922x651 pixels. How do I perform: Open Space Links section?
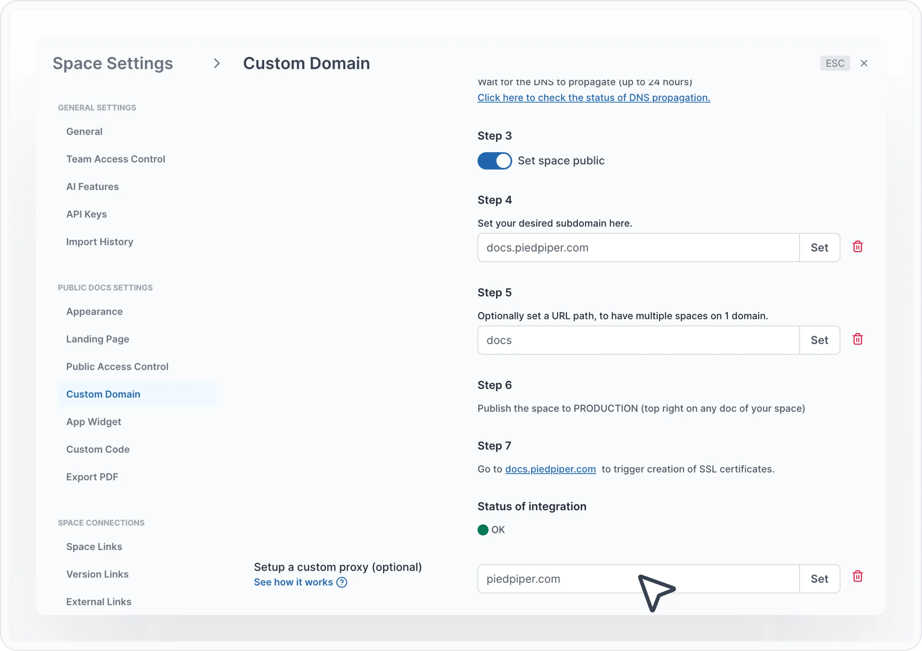coord(94,547)
